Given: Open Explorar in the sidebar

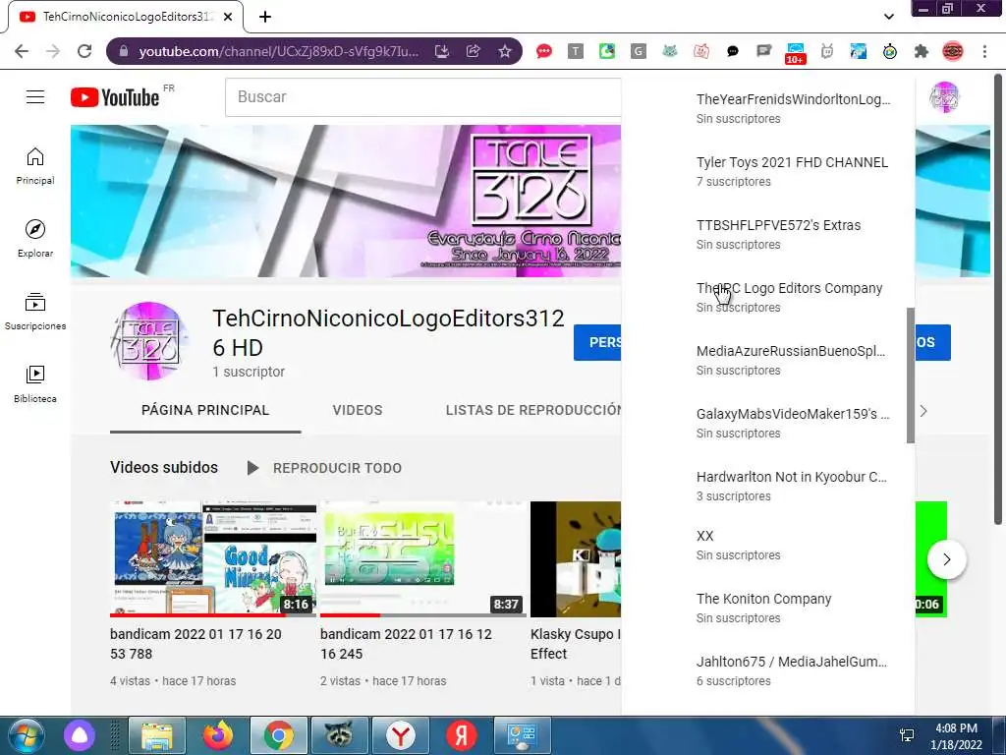Looking at the screenshot, I should point(35,239).
